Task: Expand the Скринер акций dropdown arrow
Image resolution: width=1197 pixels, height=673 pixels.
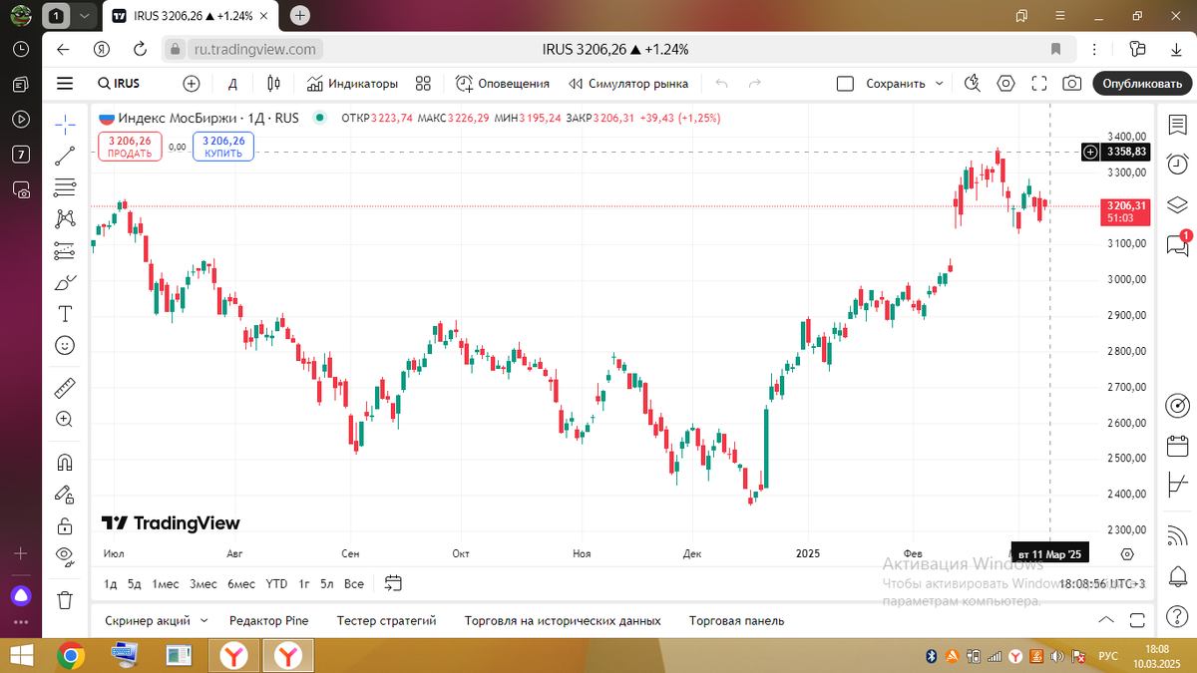Action: click(x=203, y=620)
